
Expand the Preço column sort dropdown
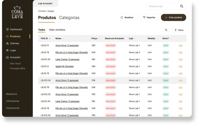click(x=99, y=38)
